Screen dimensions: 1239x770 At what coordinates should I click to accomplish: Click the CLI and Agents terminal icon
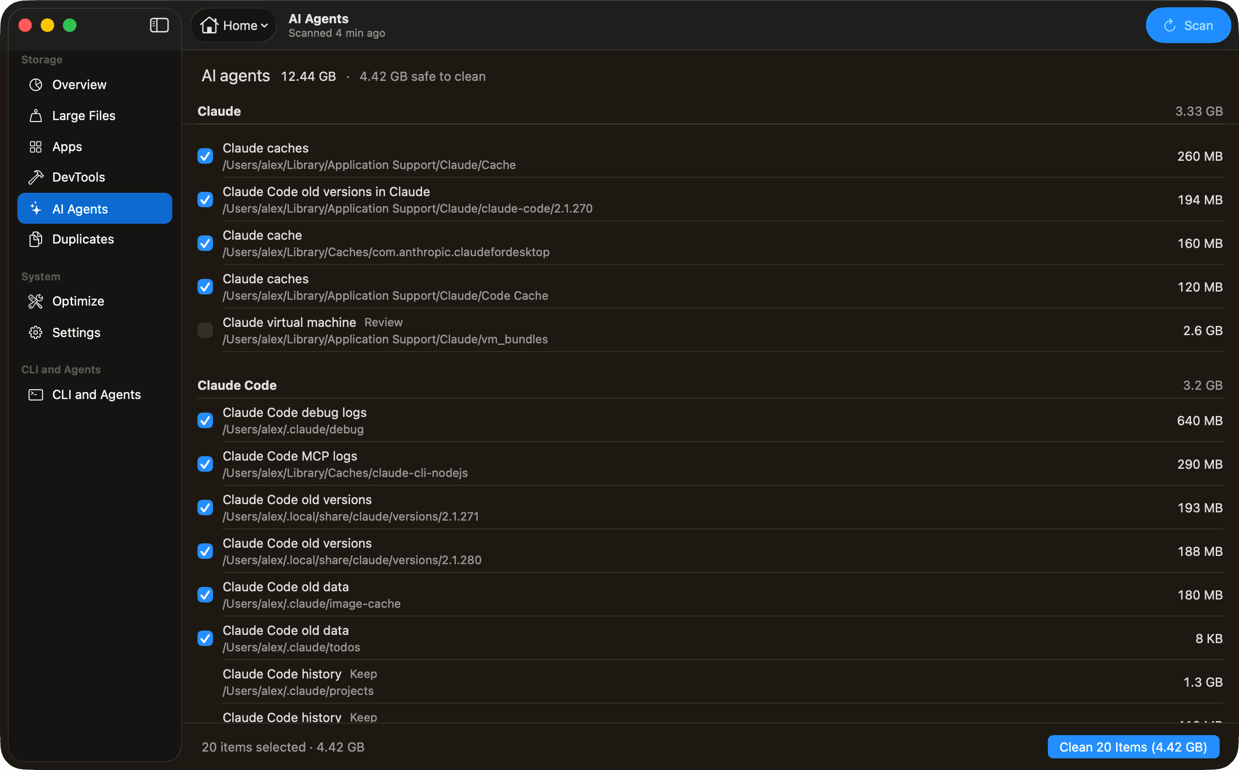(36, 395)
